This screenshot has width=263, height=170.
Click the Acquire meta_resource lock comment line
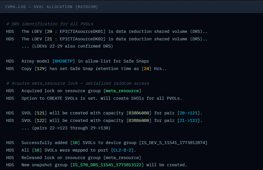[x=78, y=83]
